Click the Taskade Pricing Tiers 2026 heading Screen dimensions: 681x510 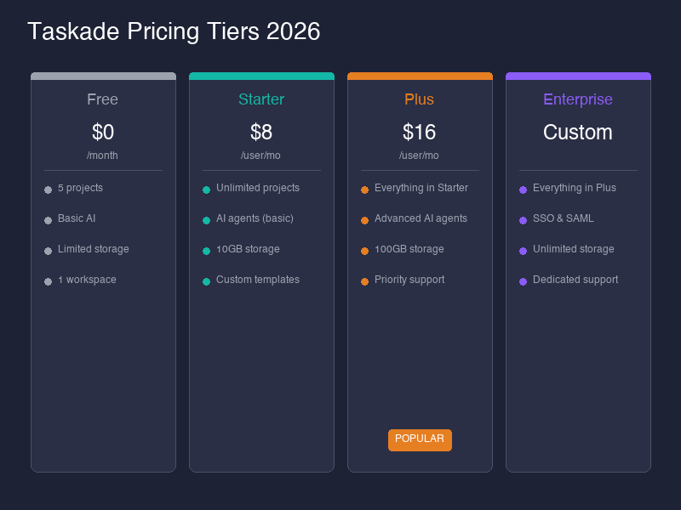click(x=174, y=31)
